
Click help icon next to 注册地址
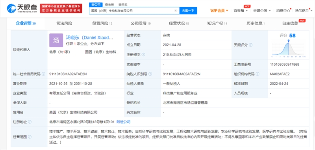pyautogui.click(x=30, y=122)
